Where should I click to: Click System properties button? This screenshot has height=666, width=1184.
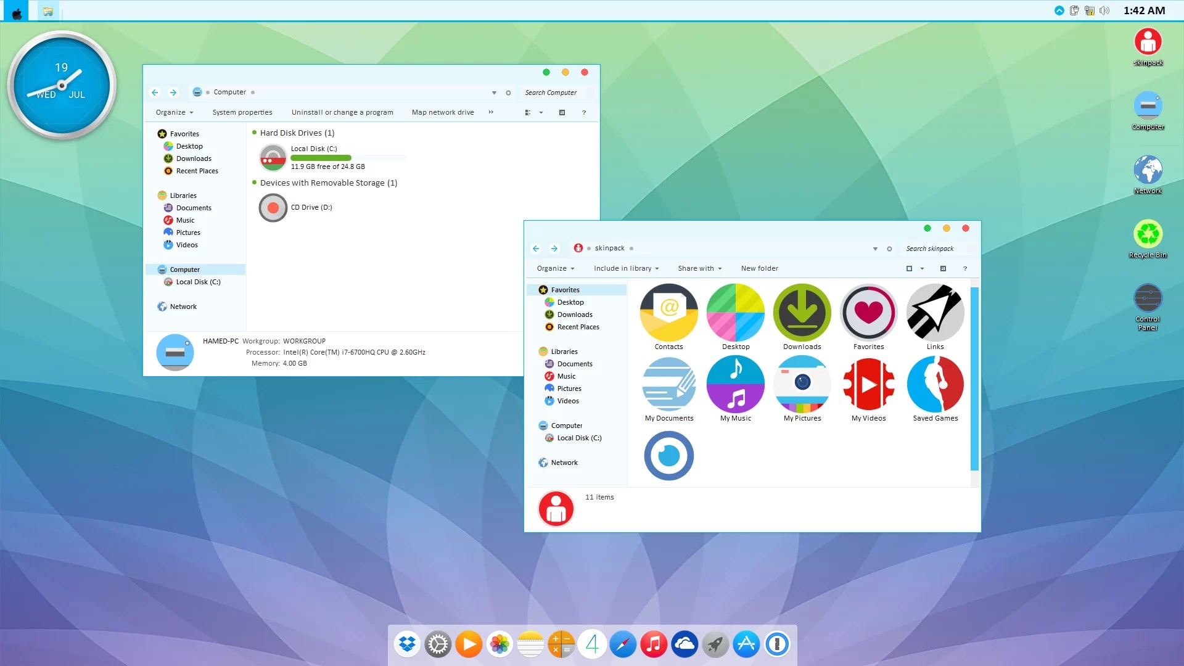click(242, 112)
